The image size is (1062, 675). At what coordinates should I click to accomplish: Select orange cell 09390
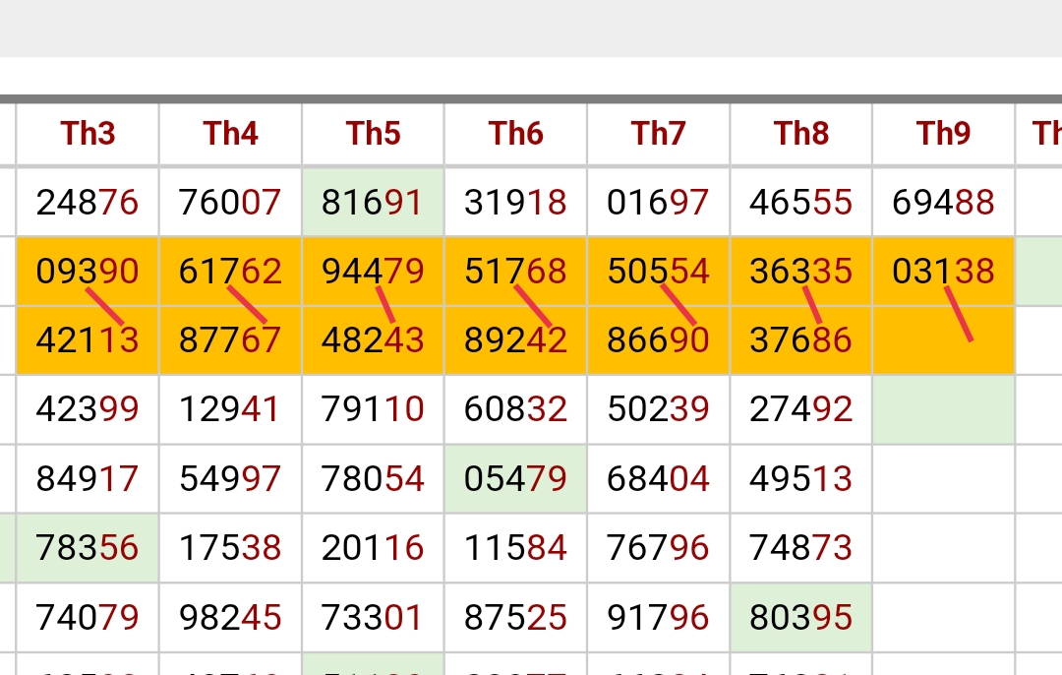[x=88, y=272]
